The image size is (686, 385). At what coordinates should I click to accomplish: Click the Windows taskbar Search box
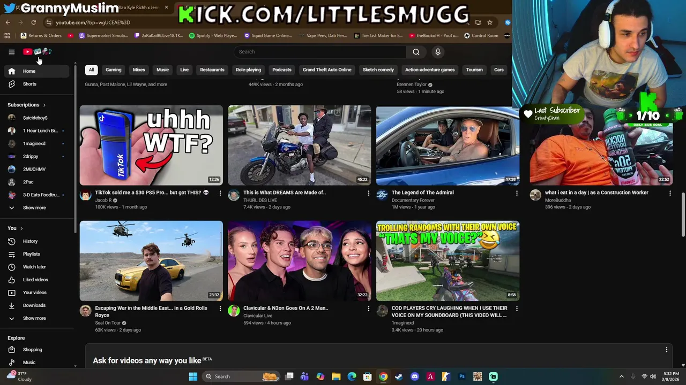[x=241, y=376]
